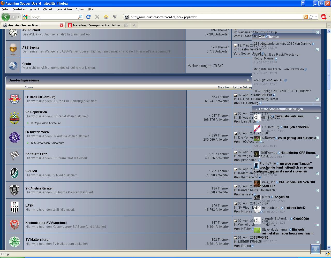Click the SK Rapid Wien crest
Screen dimensions: 331x258
tap(14, 117)
